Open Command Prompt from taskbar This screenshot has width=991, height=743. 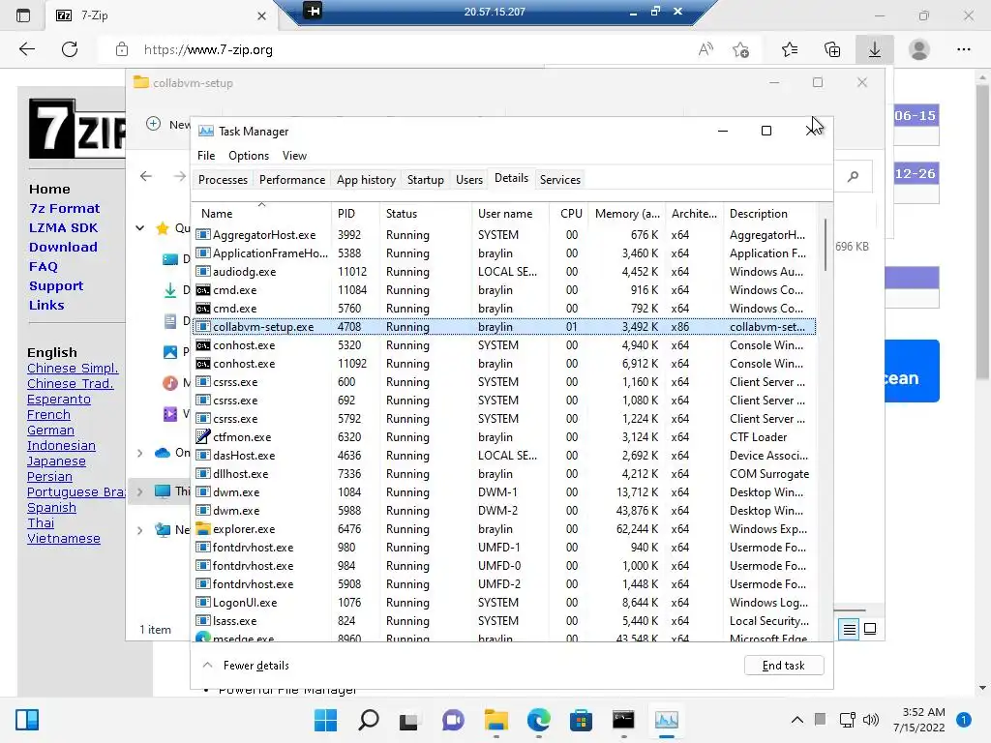click(624, 720)
